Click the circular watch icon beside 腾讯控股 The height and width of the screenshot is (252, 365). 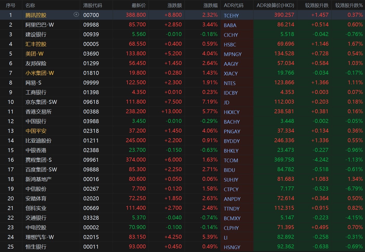click(x=76, y=15)
